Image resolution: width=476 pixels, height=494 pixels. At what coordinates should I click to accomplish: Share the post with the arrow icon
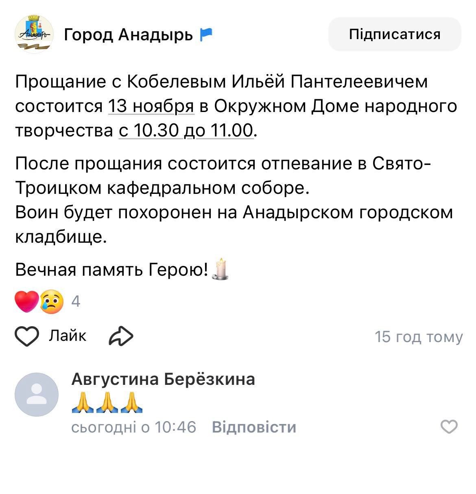click(x=121, y=336)
